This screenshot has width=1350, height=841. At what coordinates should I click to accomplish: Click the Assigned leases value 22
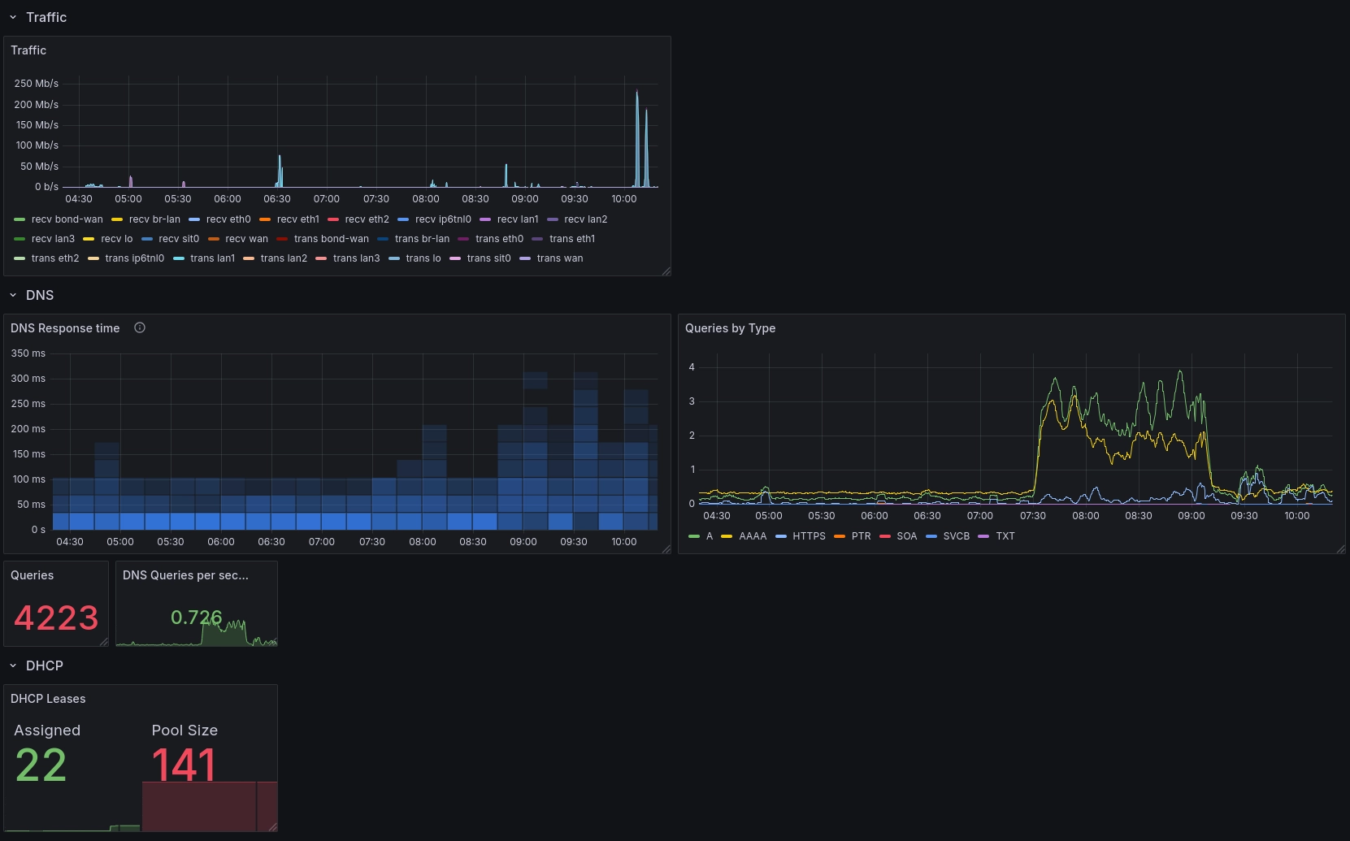tap(41, 765)
